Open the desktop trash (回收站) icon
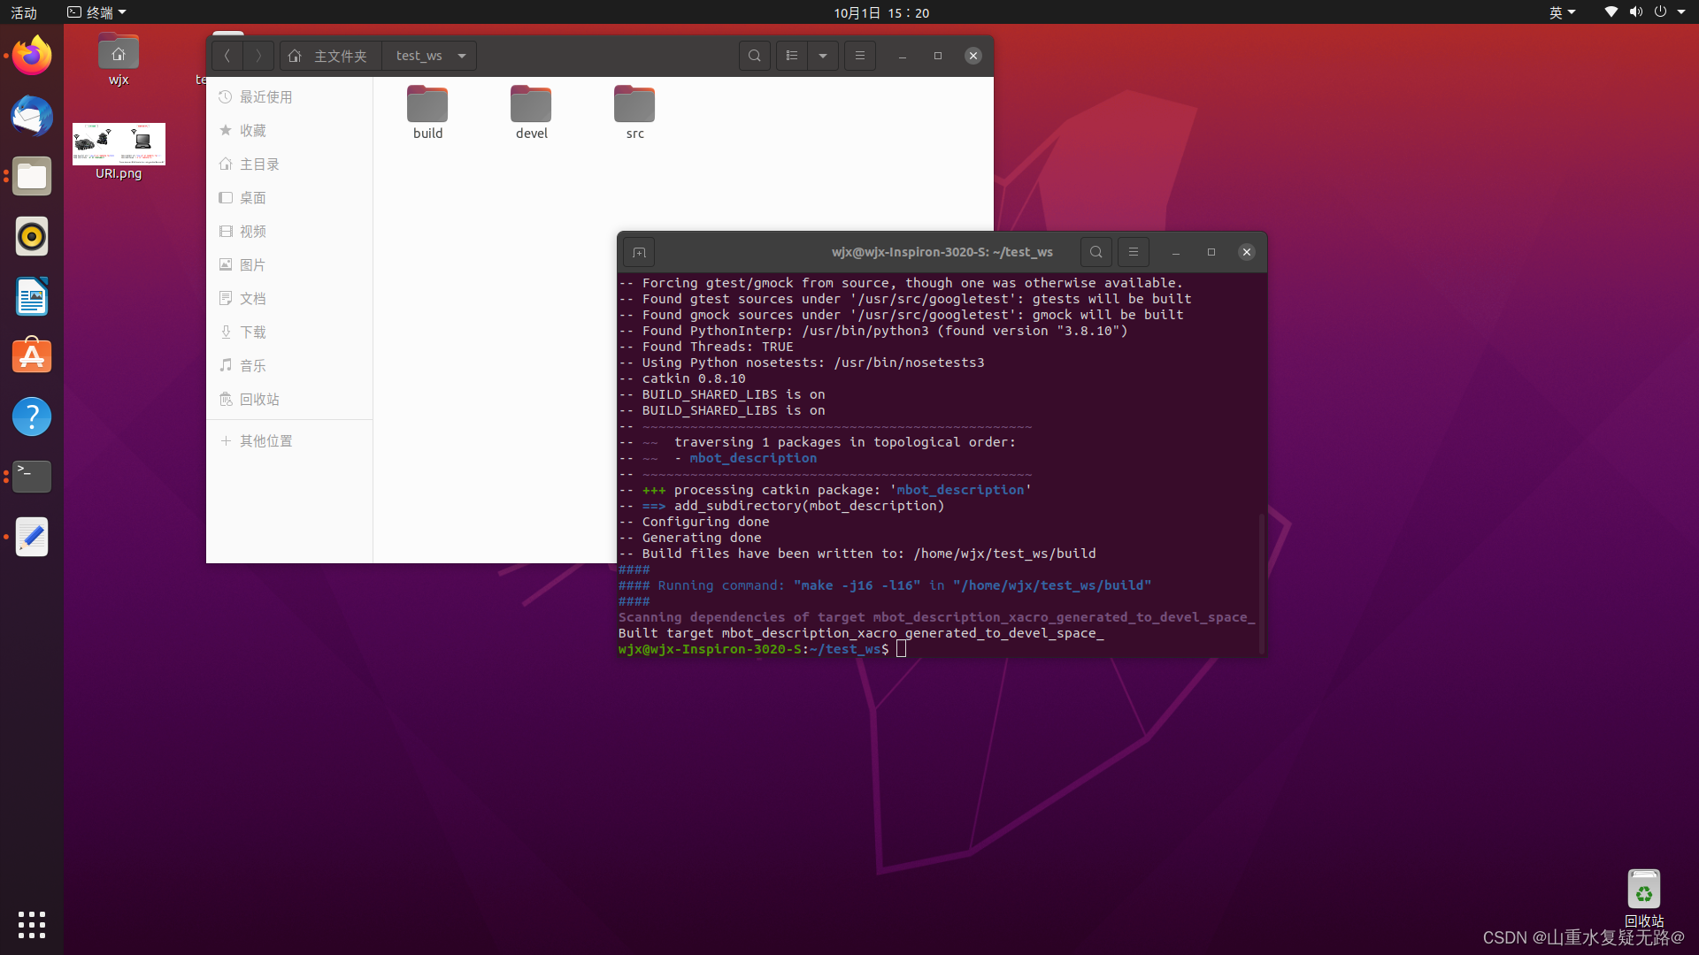 (1643, 898)
